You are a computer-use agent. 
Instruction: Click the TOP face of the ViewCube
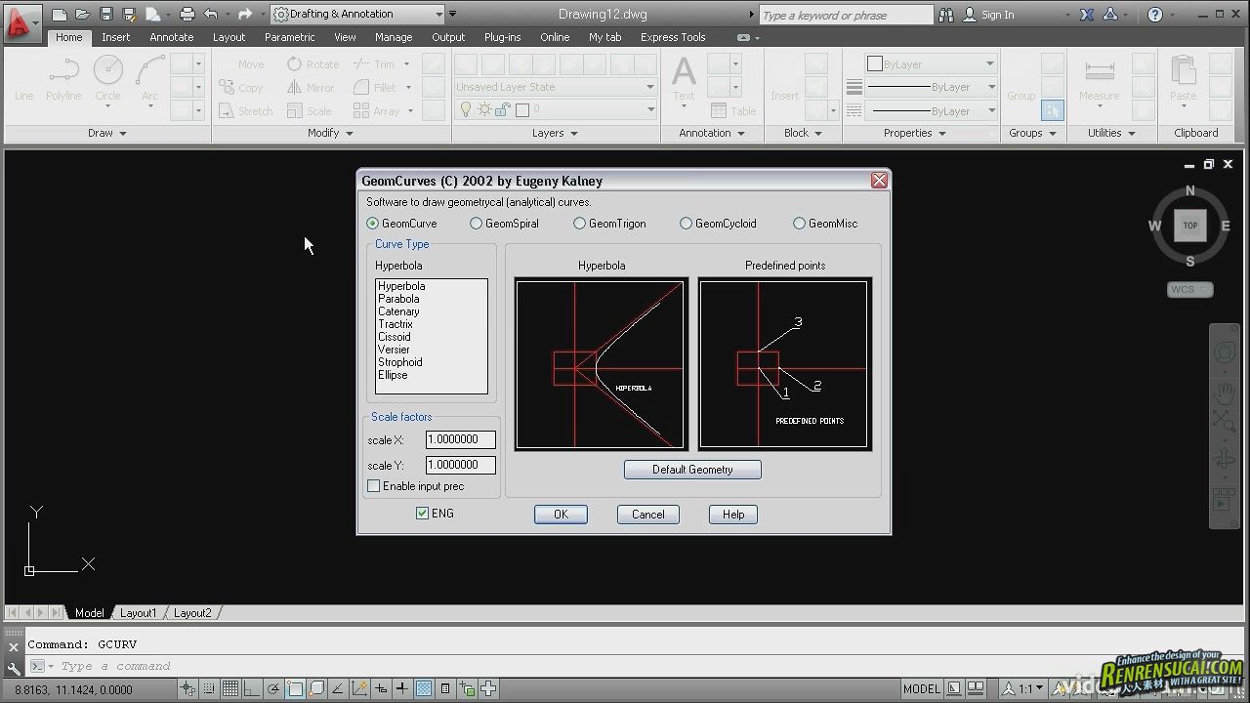(1189, 226)
